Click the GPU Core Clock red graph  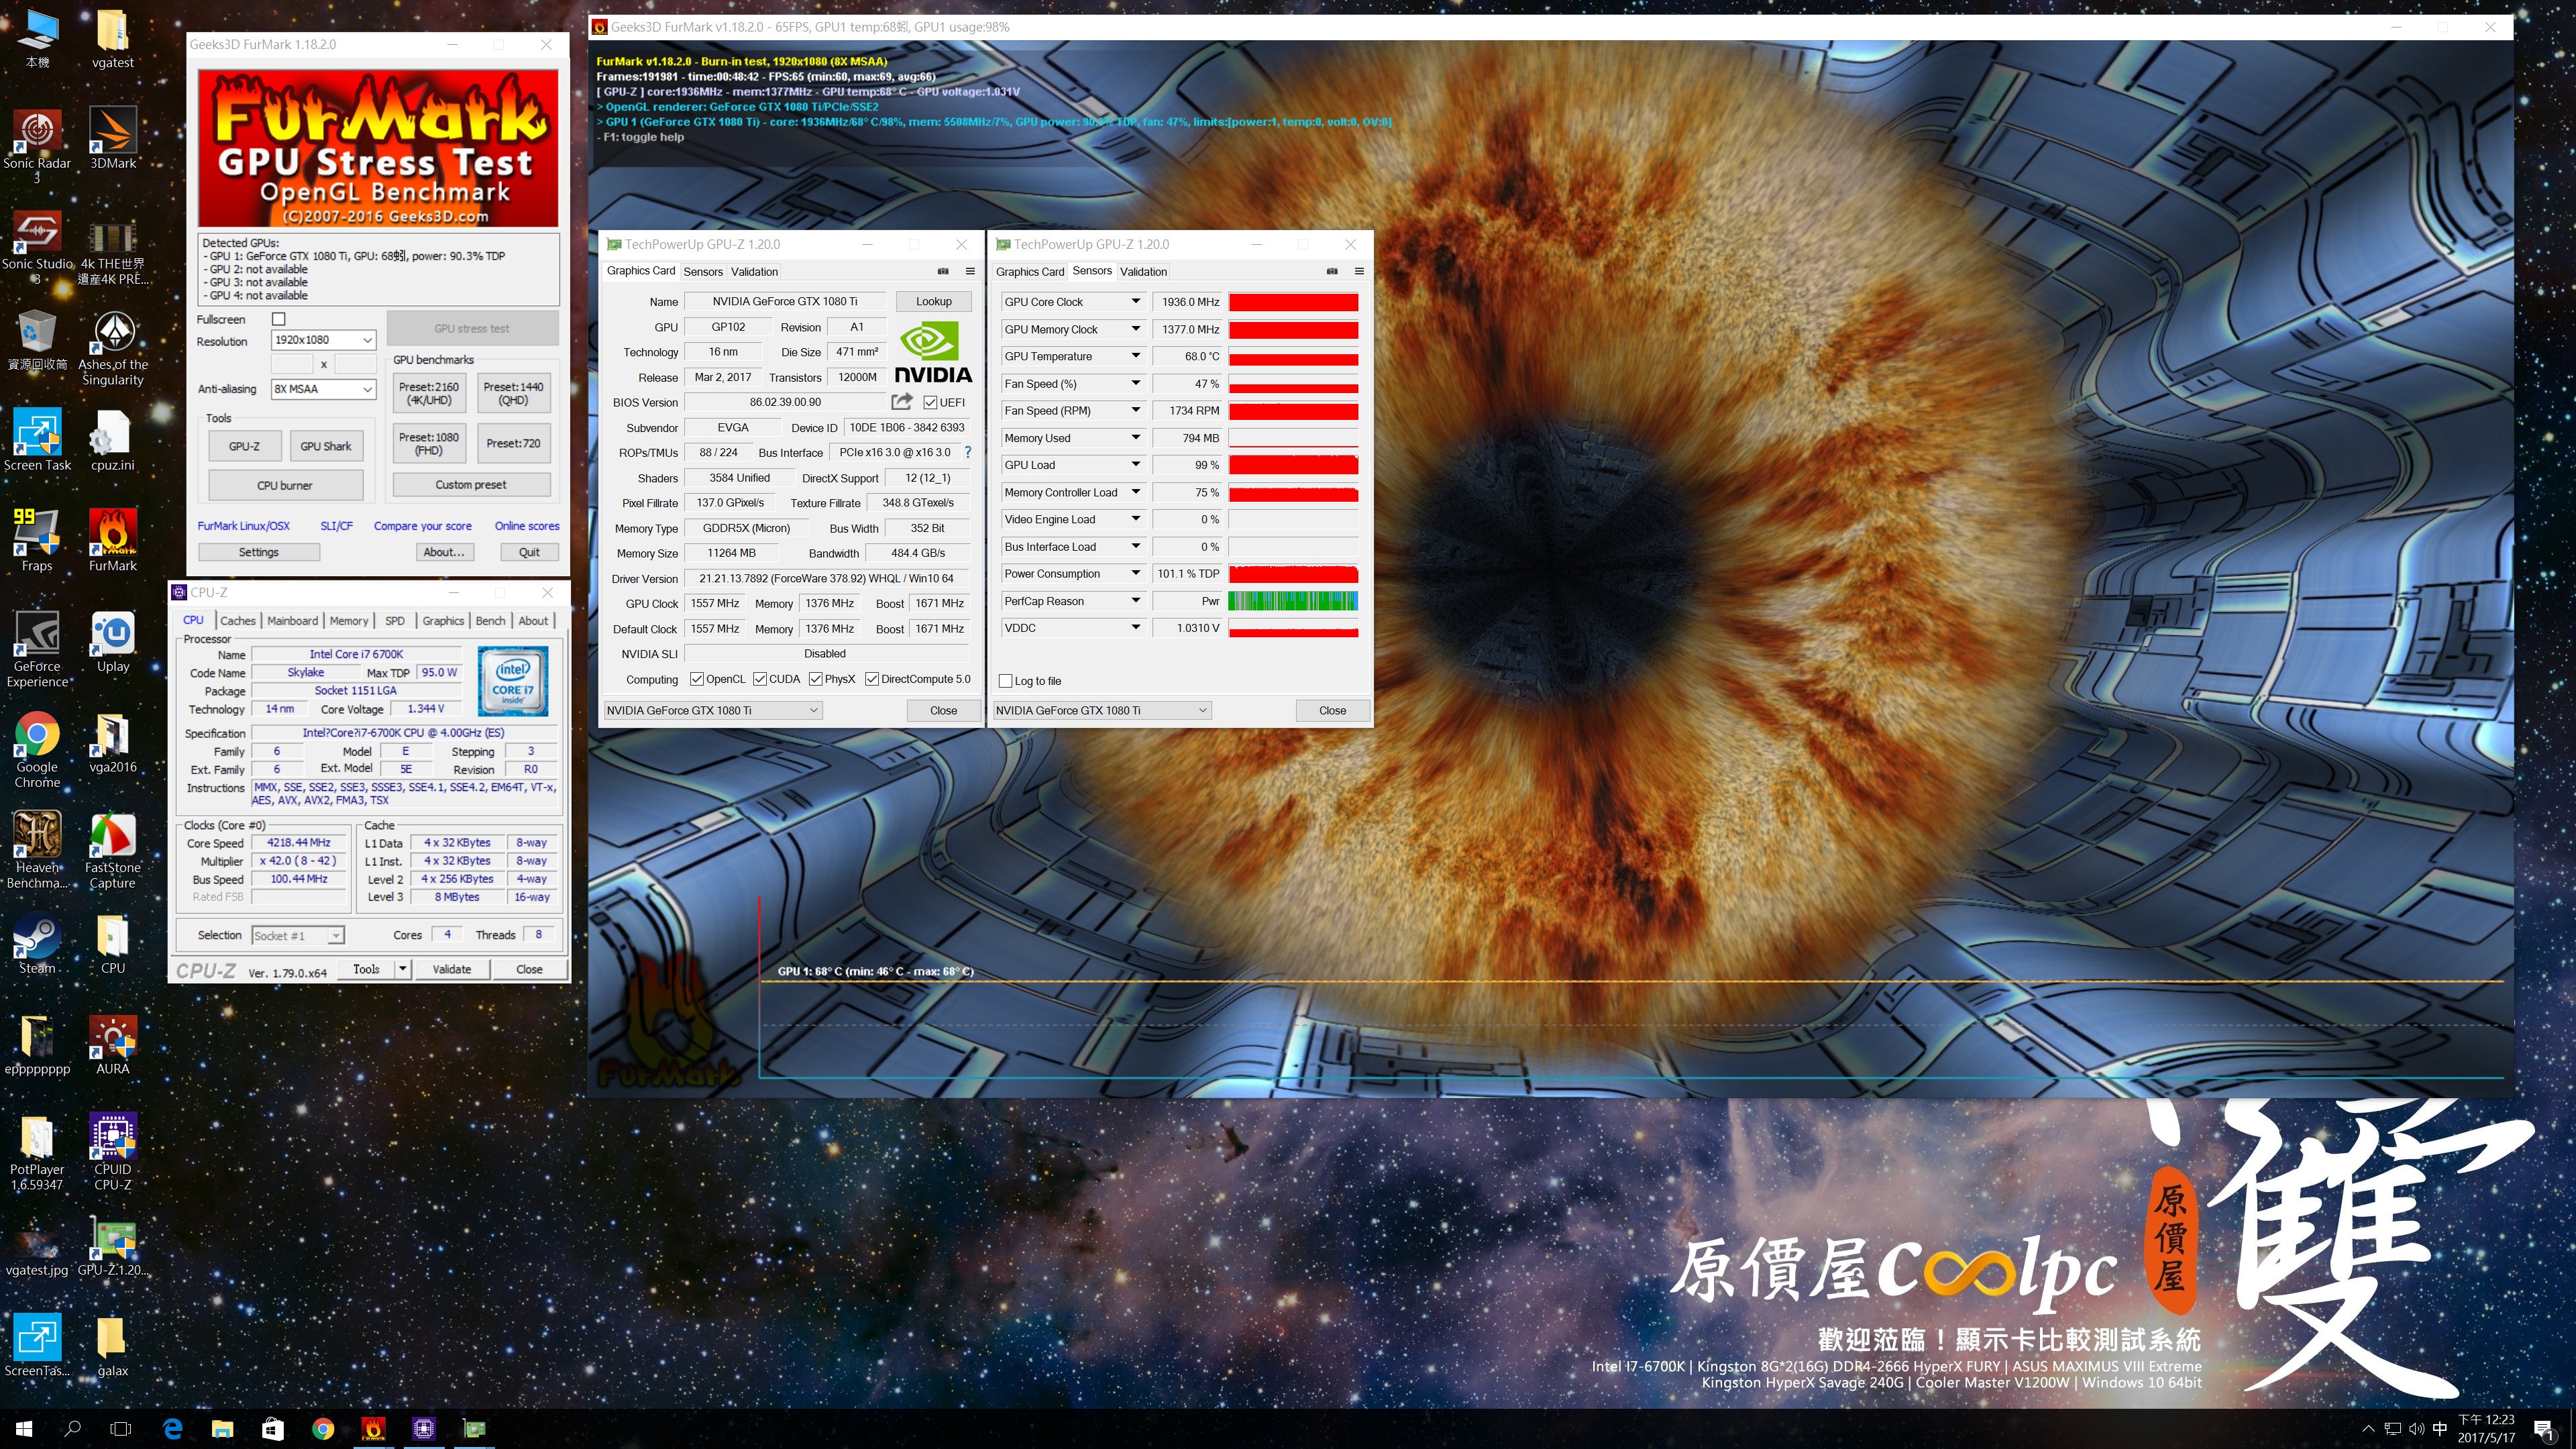1293,302
